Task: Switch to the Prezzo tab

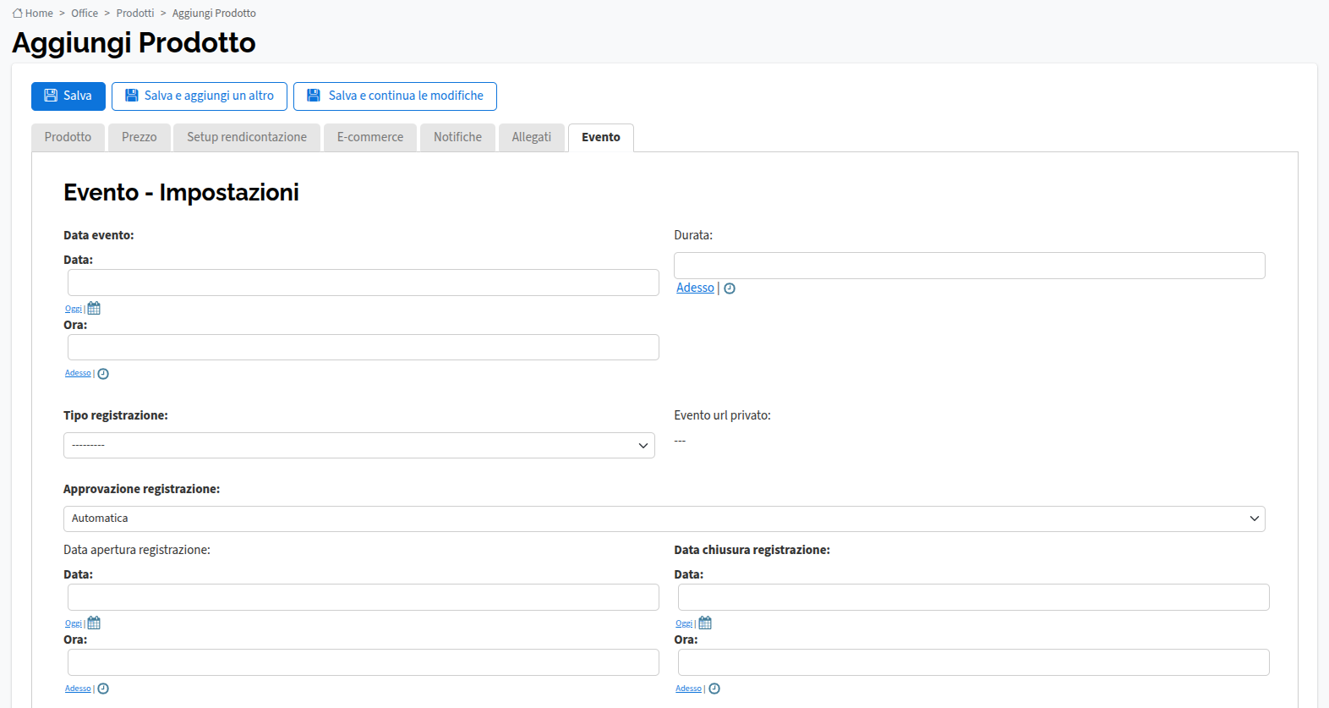Action: tap(139, 137)
